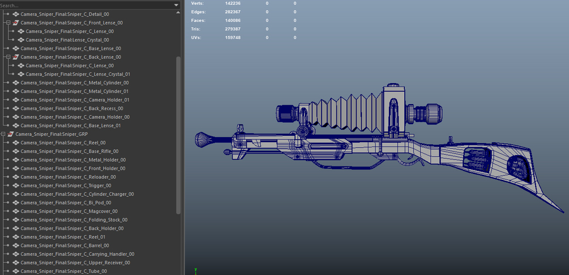Click the group icon of Sniper_C_Back_Lense_00
This screenshot has height=275, width=569.
16,57
